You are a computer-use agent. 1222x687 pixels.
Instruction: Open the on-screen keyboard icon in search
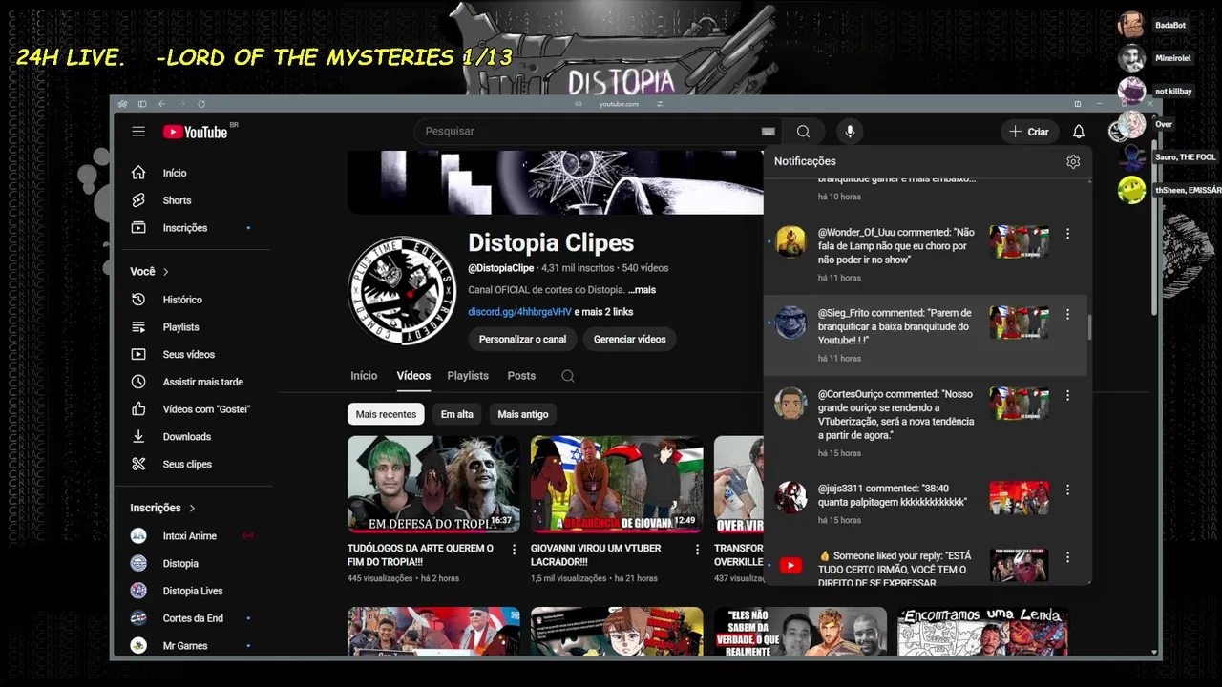point(769,132)
